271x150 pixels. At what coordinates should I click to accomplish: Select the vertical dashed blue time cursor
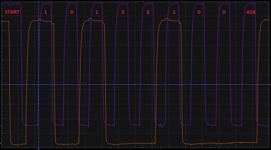click(x=39, y=75)
